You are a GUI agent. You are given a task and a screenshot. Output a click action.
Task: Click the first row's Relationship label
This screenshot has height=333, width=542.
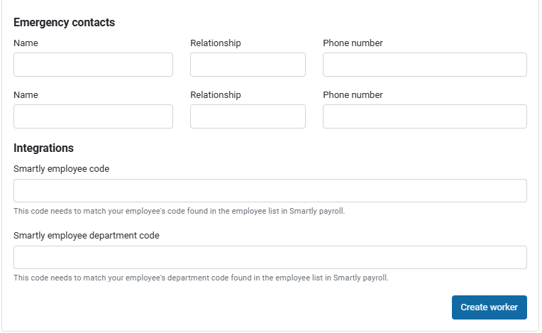pyautogui.click(x=215, y=43)
